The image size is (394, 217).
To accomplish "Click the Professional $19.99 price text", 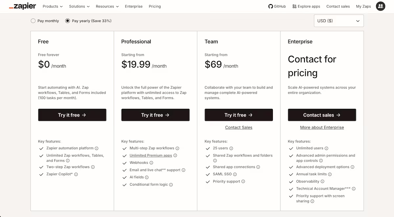I will pos(136,64).
